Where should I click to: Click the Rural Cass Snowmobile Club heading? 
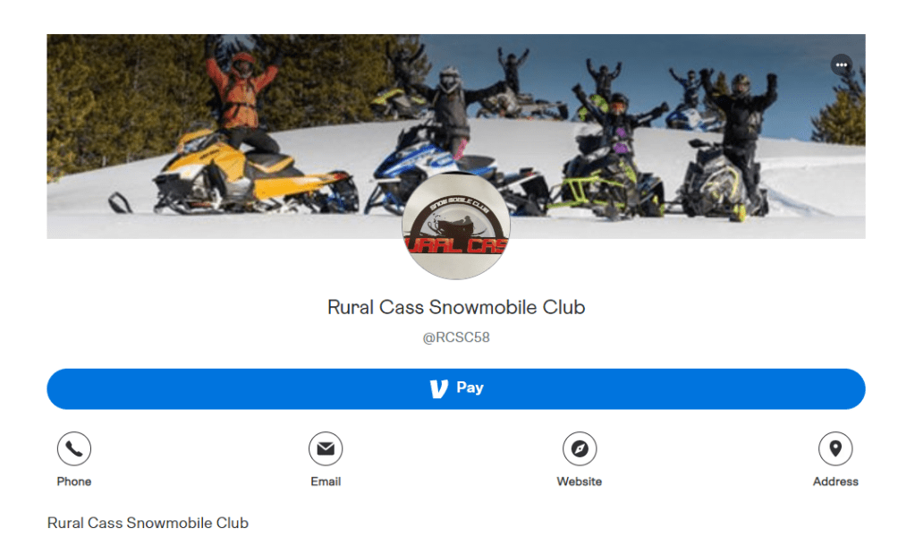(x=456, y=307)
